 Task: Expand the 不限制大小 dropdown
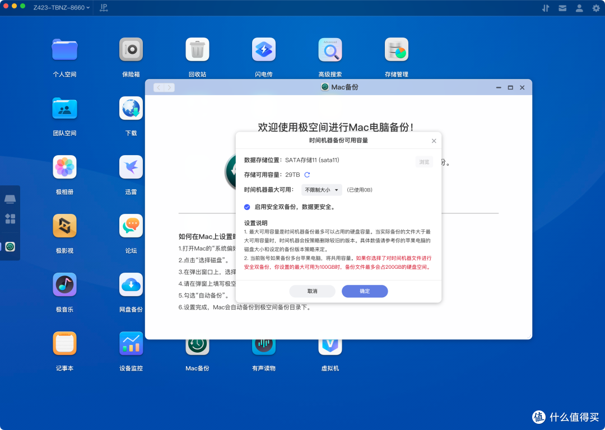tap(322, 190)
